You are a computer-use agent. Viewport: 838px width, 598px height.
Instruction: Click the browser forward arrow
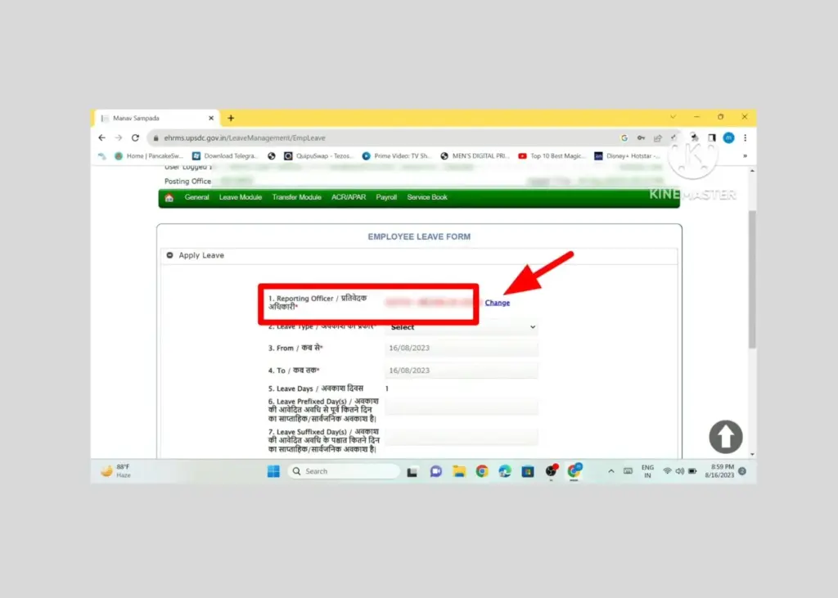point(119,138)
